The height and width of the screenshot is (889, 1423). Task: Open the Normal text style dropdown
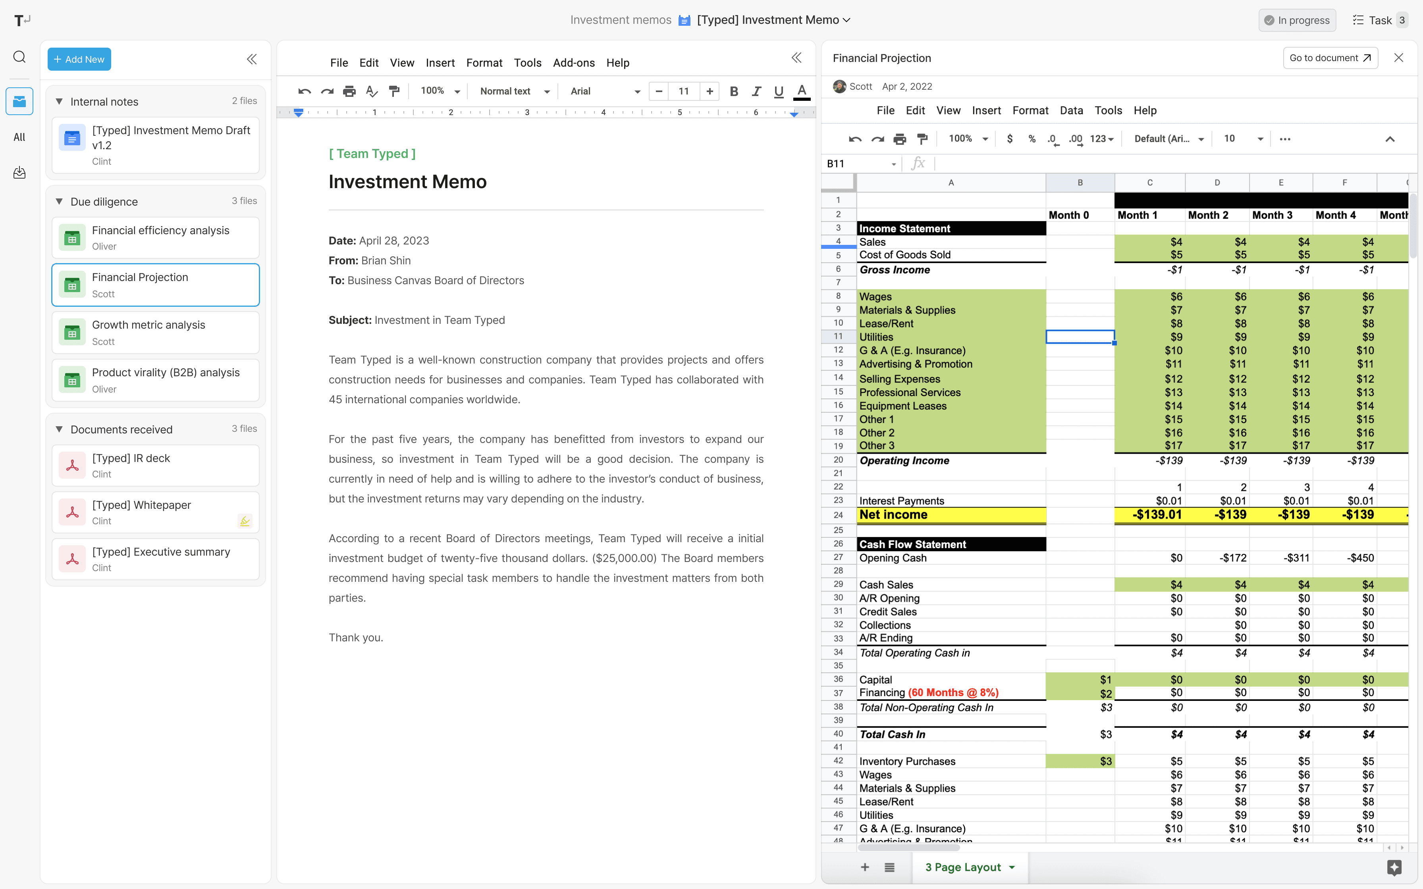click(515, 91)
